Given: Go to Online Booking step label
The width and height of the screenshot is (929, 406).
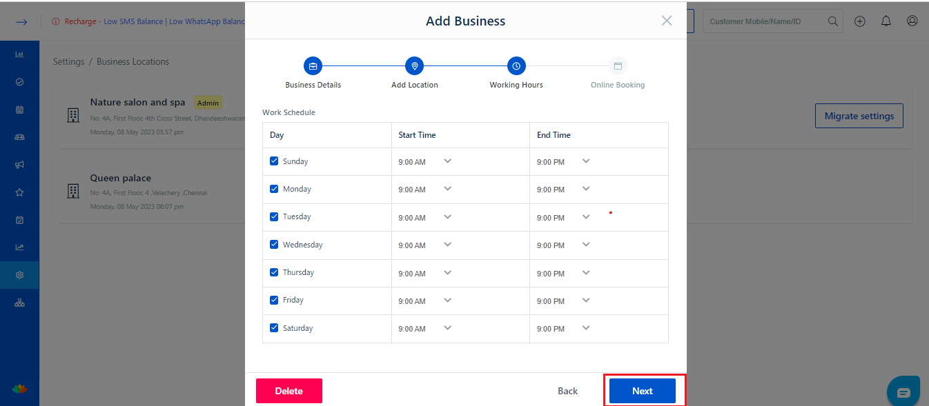Looking at the screenshot, I should [x=618, y=85].
